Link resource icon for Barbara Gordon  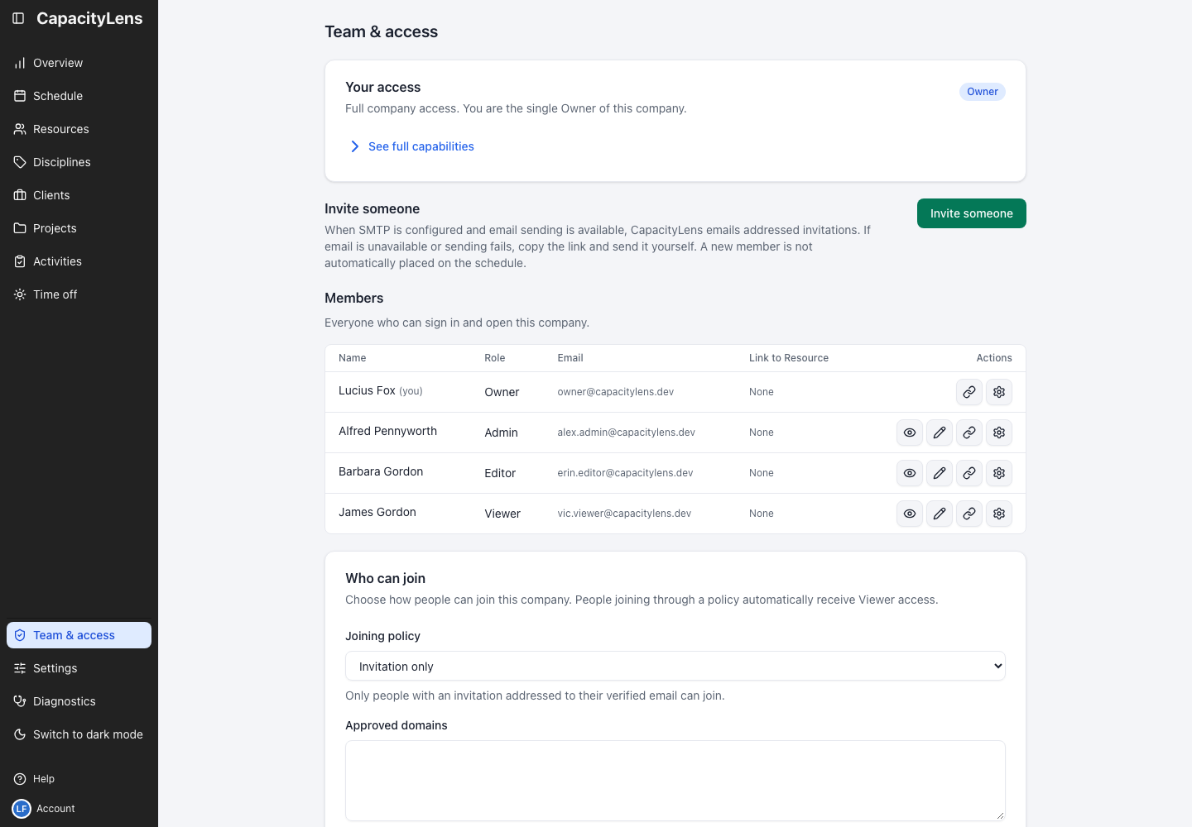(x=969, y=473)
